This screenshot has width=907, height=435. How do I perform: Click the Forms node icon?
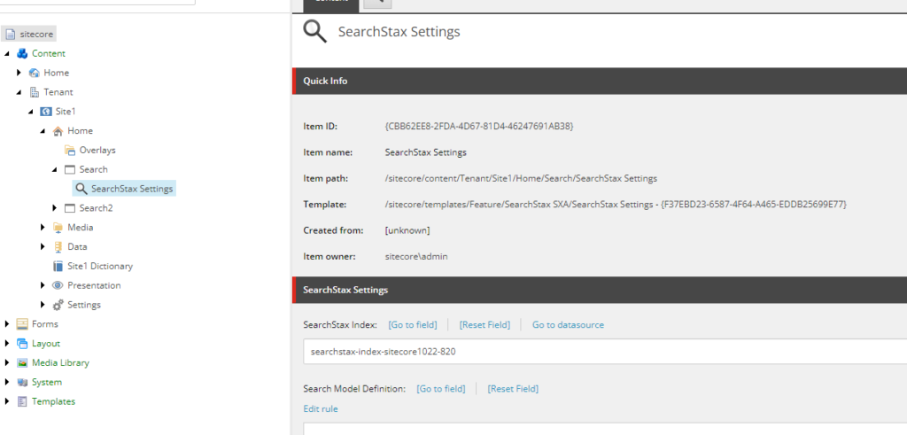[22, 324]
